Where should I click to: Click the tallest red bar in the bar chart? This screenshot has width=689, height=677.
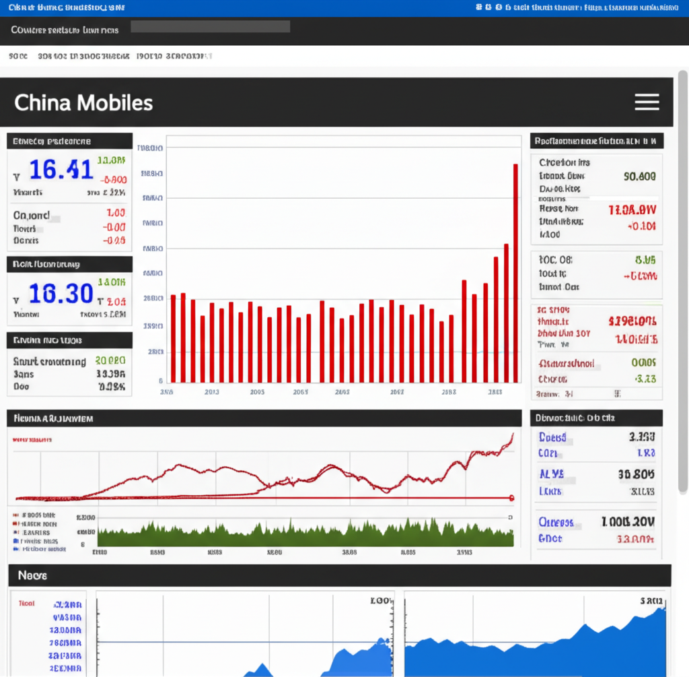[x=515, y=273]
